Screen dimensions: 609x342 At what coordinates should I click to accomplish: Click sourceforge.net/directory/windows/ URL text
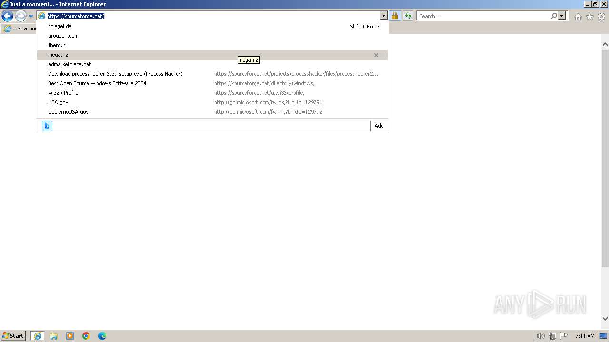pos(264,83)
